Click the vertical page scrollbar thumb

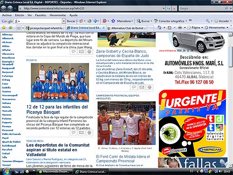[231, 56]
